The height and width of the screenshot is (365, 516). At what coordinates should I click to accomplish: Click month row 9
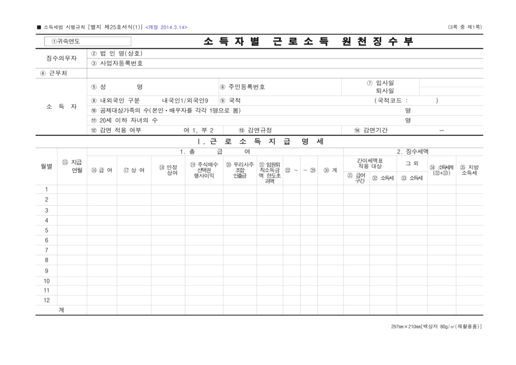259,271
